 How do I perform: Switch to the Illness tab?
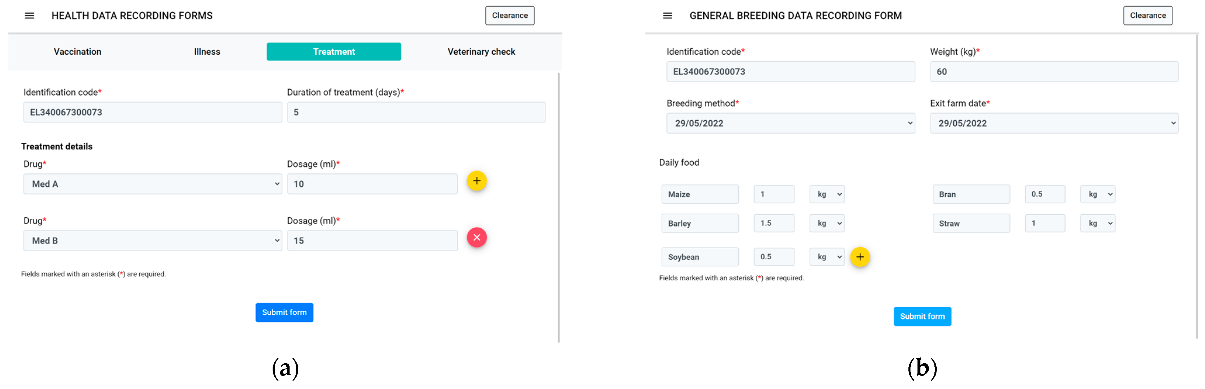[207, 52]
